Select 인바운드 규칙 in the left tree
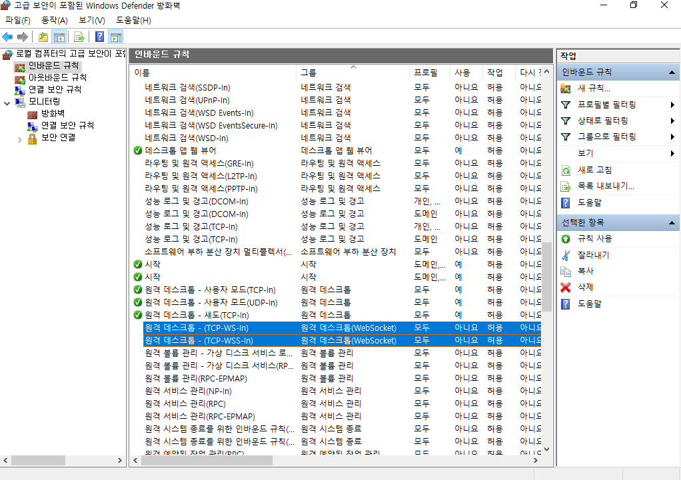Viewport: 681px width, 480px height. point(53,66)
